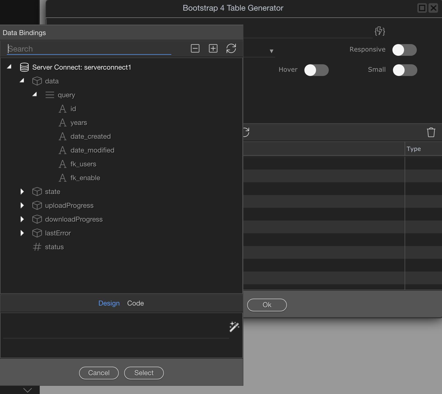This screenshot has height=394, width=442.
Task: Click the collapse all icon in Data Bindings
Action: pos(195,48)
